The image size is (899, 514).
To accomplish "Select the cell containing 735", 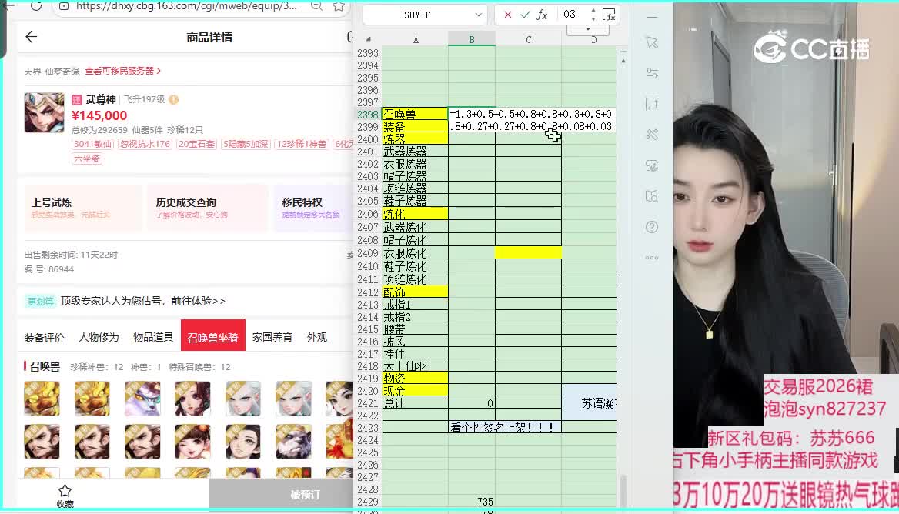I will coord(471,502).
